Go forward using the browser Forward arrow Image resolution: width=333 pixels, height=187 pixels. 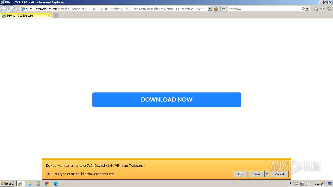point(11,9)
